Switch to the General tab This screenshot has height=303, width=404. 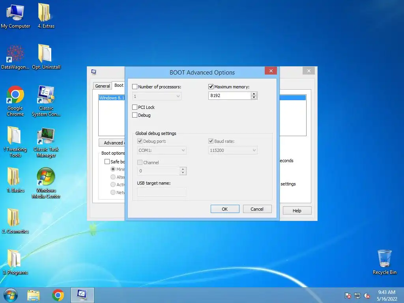coord(103,86)
